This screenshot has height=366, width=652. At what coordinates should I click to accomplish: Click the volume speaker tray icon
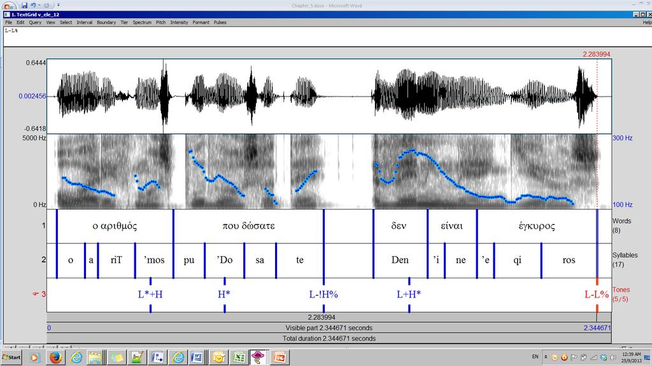pyautogui.click(x=613, y=357)
